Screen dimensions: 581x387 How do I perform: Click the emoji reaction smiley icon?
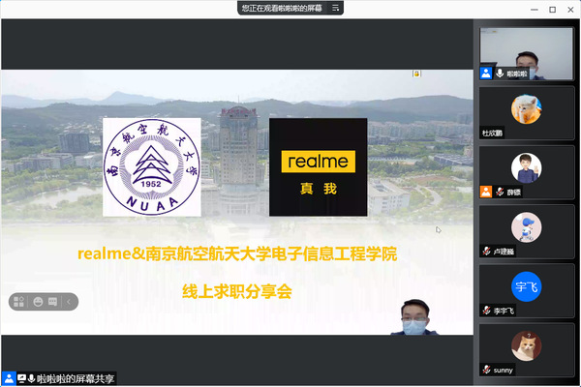(37, 301)
